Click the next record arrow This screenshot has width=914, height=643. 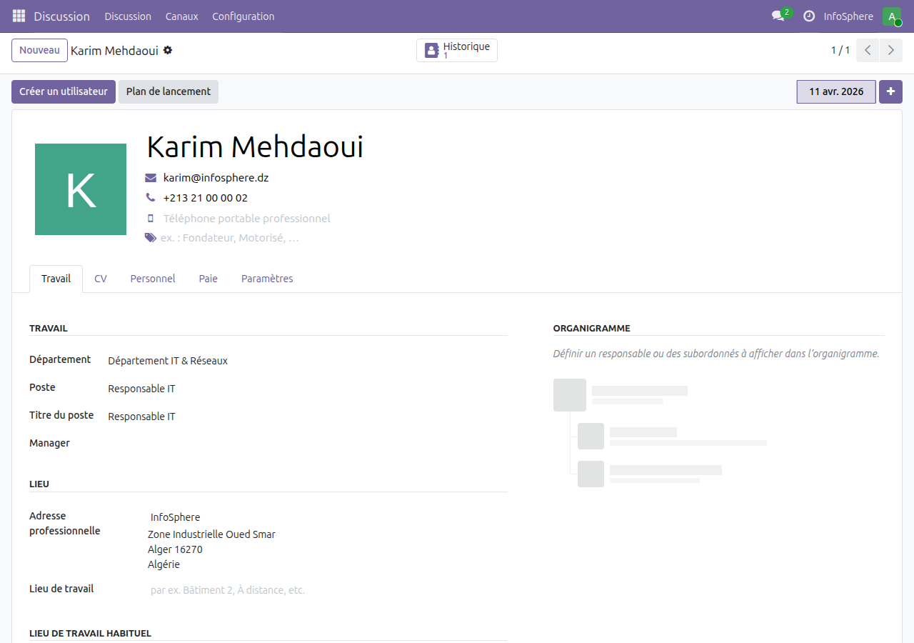pos(890,50)
